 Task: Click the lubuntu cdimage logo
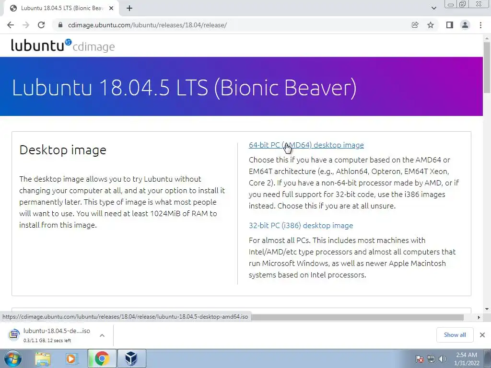coord(63,46)
